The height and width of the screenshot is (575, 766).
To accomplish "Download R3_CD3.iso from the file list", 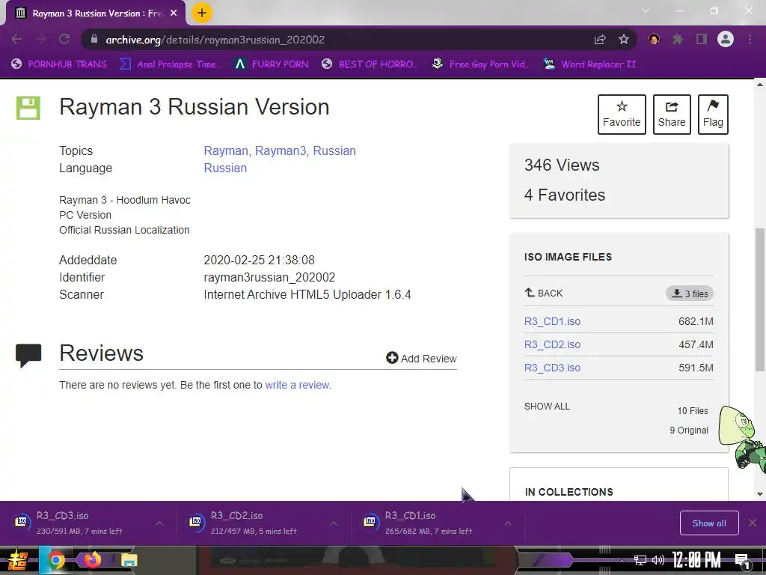I will tap(553, 368).
